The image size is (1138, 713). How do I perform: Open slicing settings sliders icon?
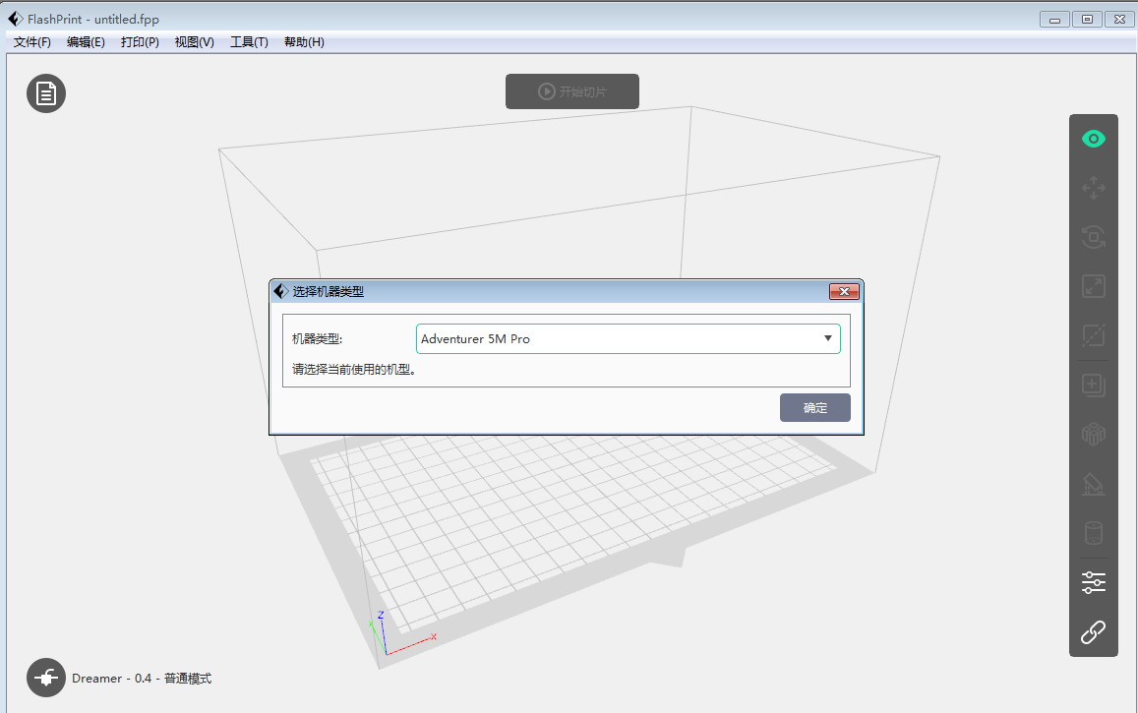point(1093,582)
